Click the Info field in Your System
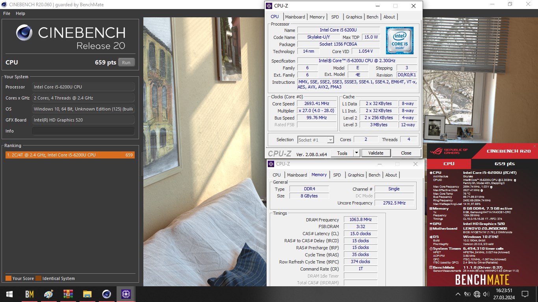This screenshot has width=538, height=302. pos(83,131)
